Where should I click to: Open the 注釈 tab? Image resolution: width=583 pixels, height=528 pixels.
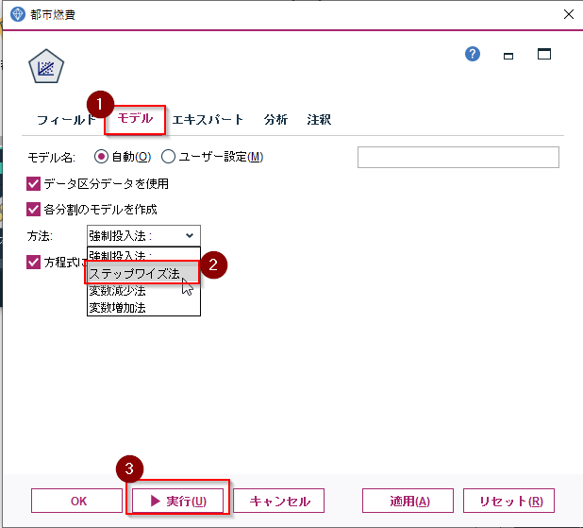click(x=319, y=120)
